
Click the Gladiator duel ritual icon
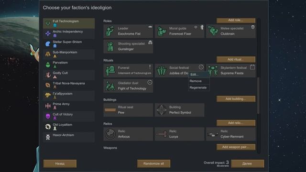(x=110, y=86)
